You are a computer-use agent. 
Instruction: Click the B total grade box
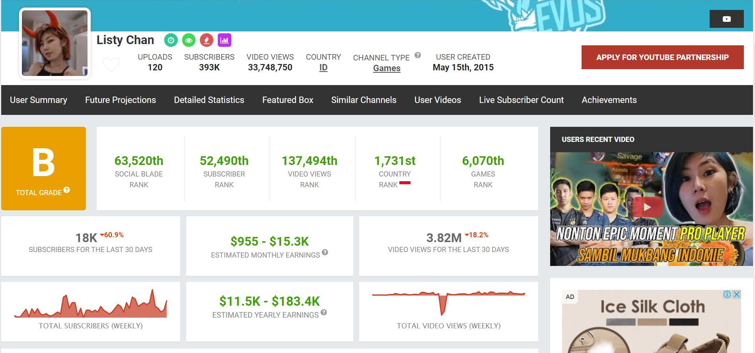(x=43, y=169)
